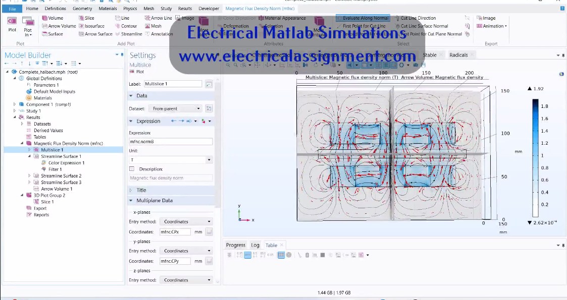Switch to the Home ribbon tab

[x=32, y=9]
